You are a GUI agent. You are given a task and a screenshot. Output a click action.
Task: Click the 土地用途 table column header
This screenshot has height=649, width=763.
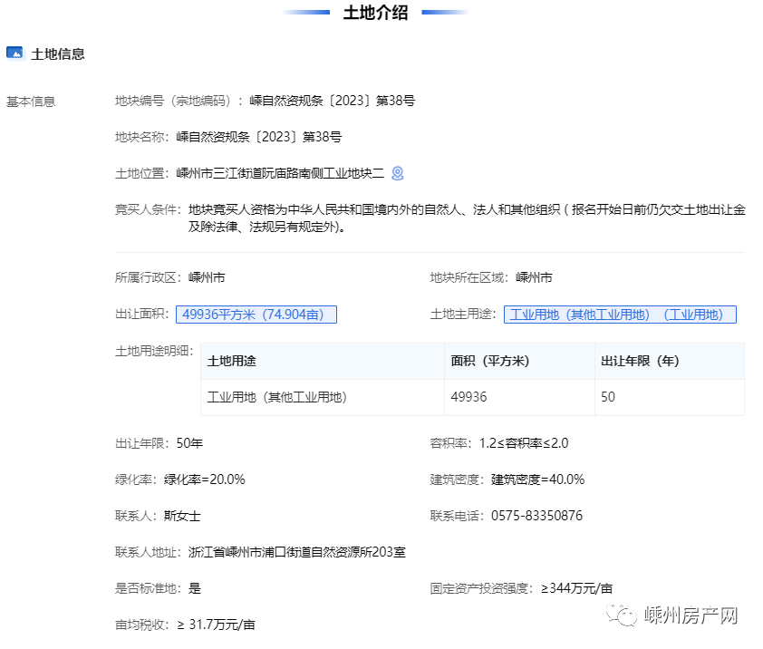232,361
